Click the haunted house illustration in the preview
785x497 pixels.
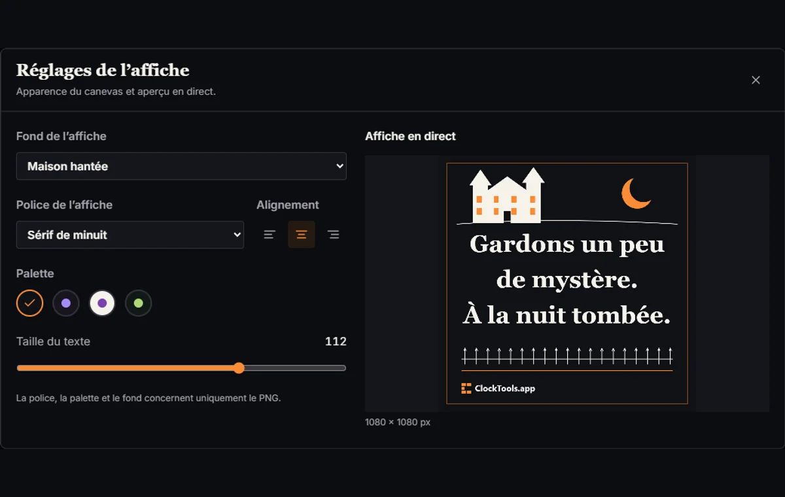point(507,196)
